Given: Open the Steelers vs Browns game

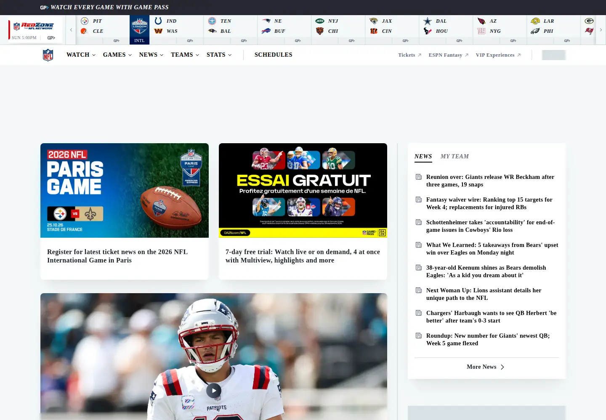Looking at the screenshot, I should click(x=103, y=30).
